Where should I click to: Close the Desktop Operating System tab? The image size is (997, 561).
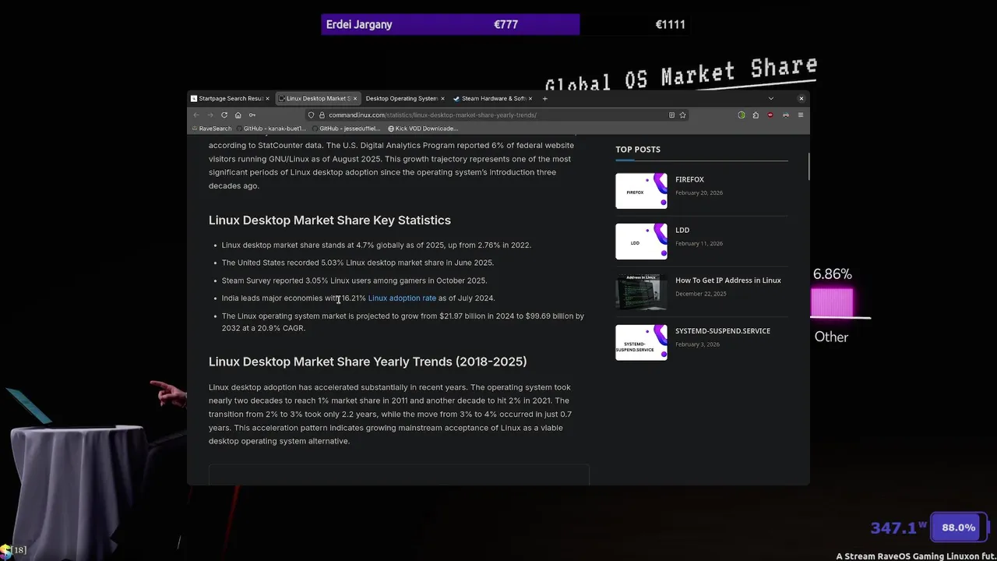(442, 98)
